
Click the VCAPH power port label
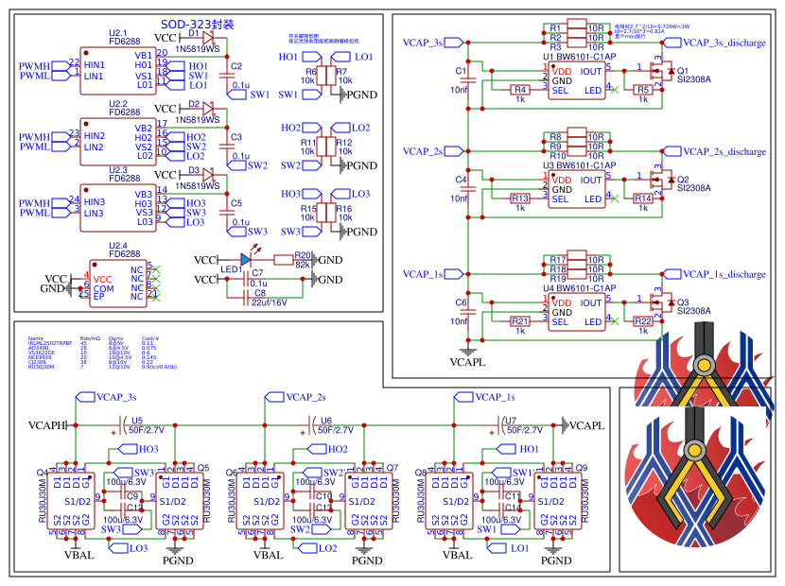tap(49, 425)
